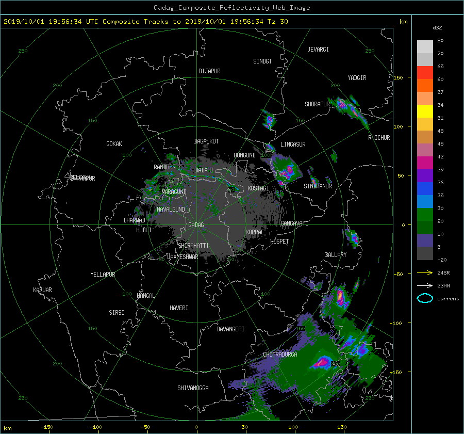Click the 'RAMDURG' city label

tap(164, 167)
